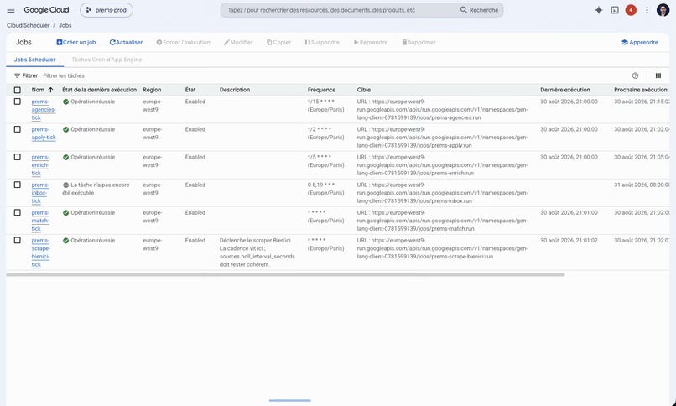Toggle the select-all jobs checkbox
This screenshot has width=676, height=406.
click(18, 90)
